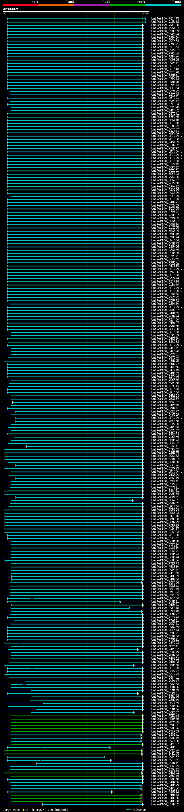Click the white query sequence bar
Viewport: 184px width, 812px height.
pyautogui.click(x=76, y=12)
